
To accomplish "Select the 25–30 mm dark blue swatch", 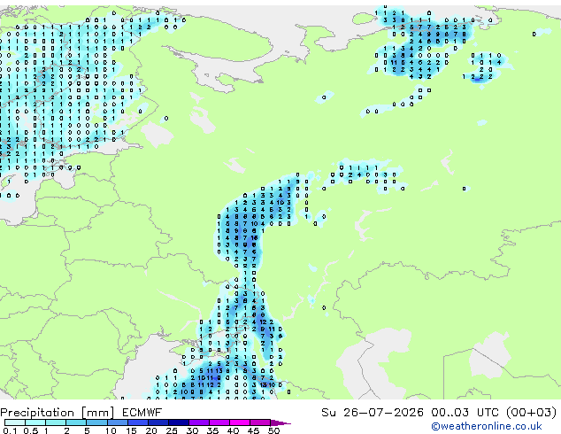I will pos(179,422).
